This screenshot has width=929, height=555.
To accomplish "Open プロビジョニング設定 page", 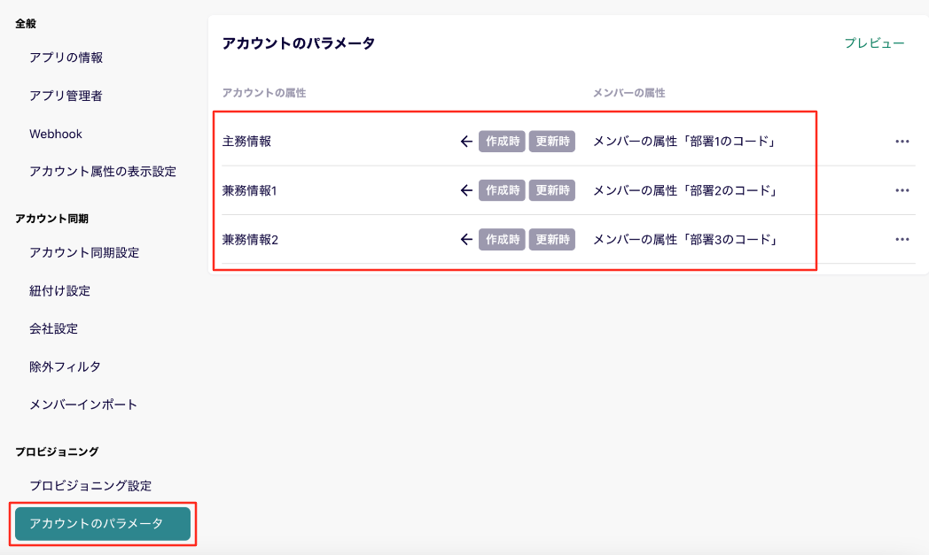I will coord(90,486).
